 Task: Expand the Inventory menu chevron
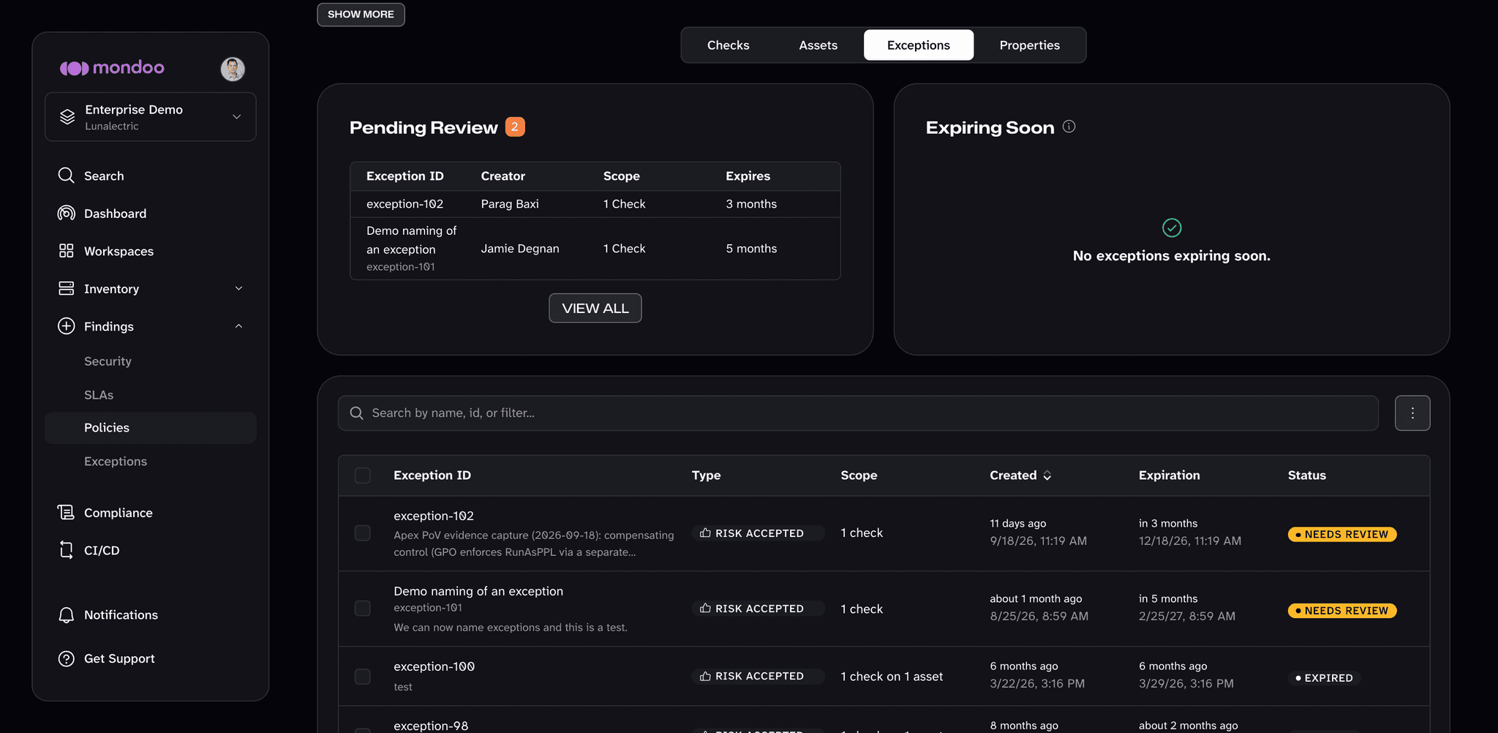pos(238,288)
